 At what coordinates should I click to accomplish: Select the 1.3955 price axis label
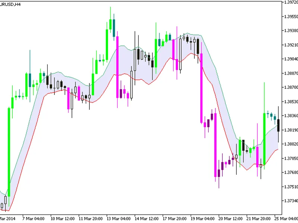click(x=291, y=16)
